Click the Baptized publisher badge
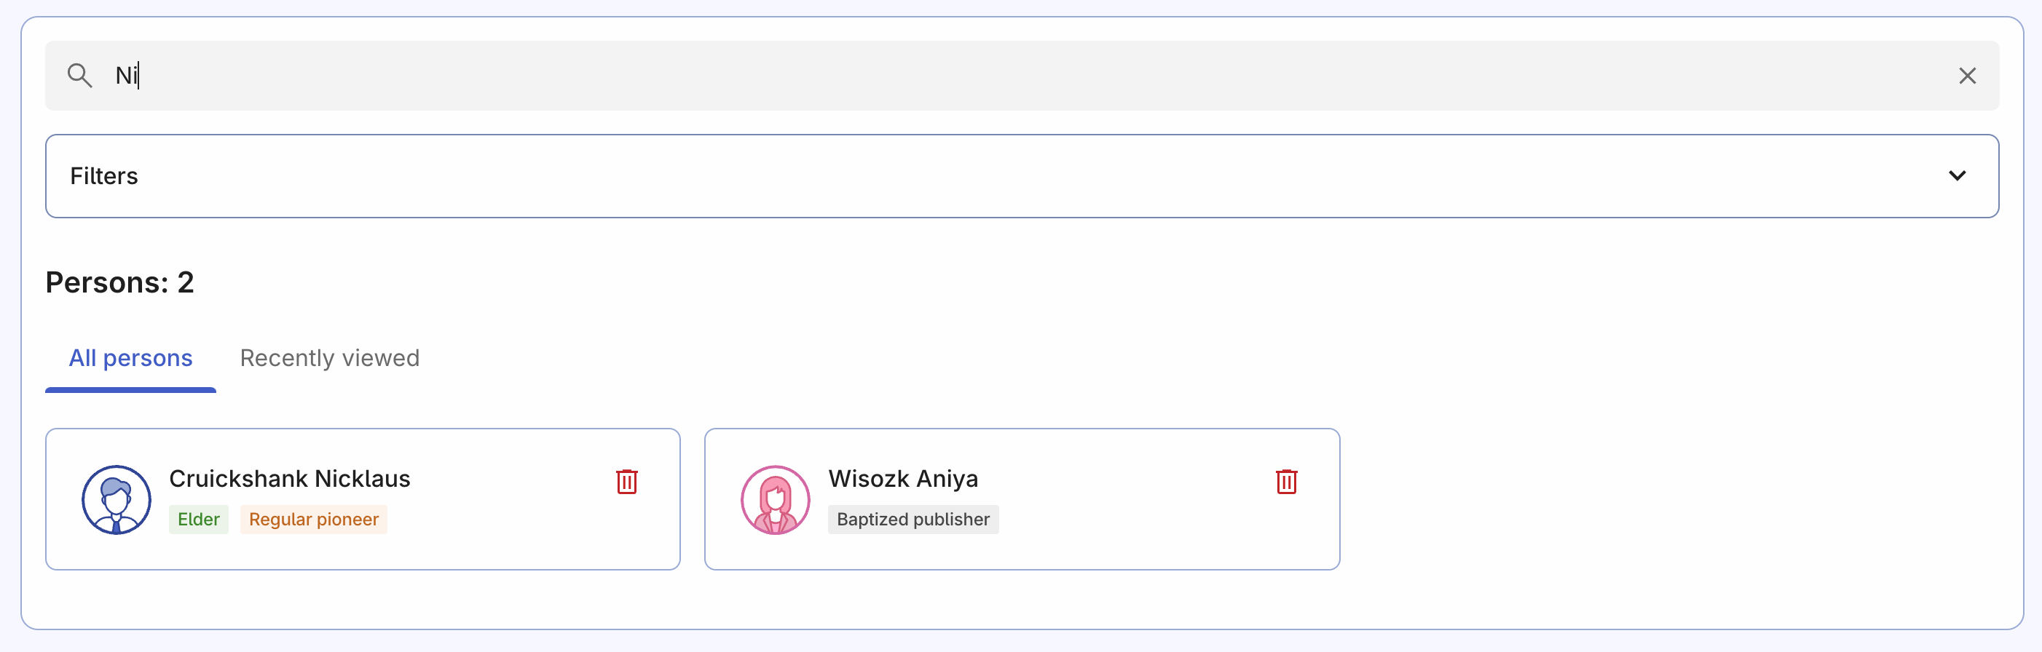The width and height of the screenshot is (2042, 652). 913,520
